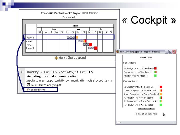
Task: Click the Show All link
Action: click(69, 17)
